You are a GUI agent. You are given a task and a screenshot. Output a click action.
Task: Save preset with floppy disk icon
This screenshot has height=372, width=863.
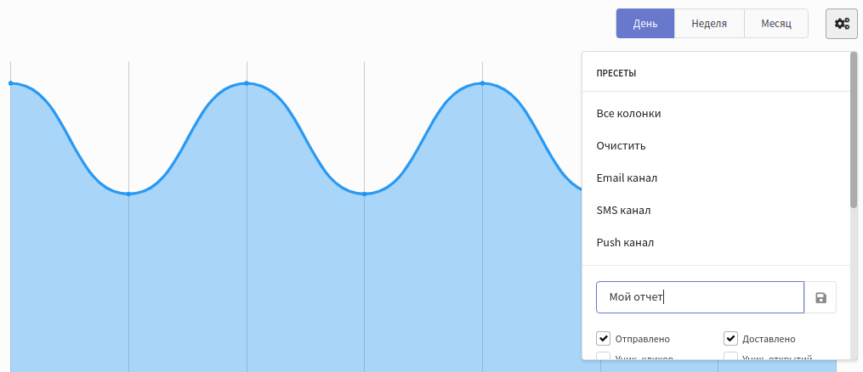820,298
